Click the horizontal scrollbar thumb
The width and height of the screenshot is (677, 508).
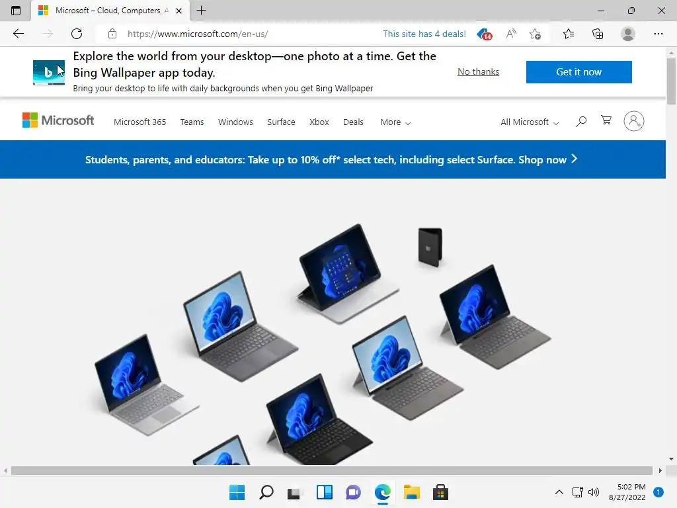pos(332,470)
